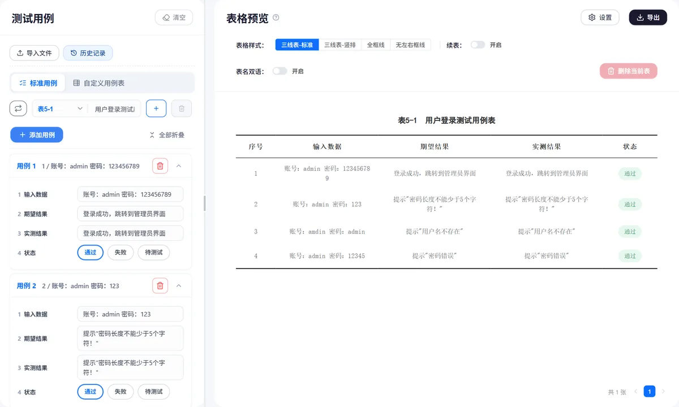Click 通过 badge in table row 1
Image resolution: width=679 pixels, height=407 pixels.
[630, 174]
